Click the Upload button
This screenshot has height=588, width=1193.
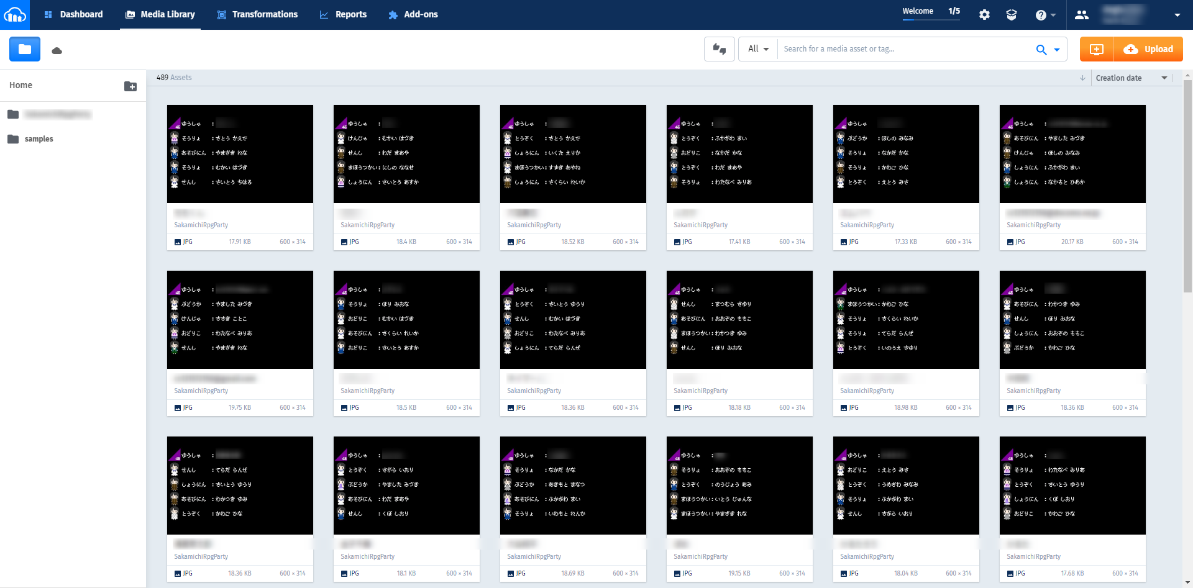(1148, 49)
